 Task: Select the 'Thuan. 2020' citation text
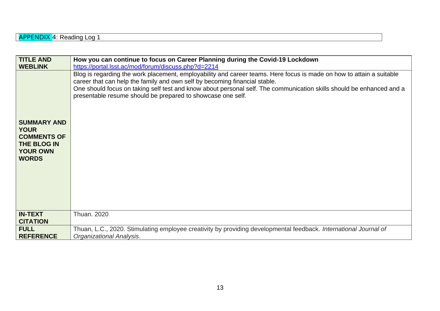91,214
